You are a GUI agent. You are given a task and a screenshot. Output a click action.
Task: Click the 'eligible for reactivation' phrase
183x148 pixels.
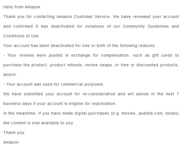pos(92,104)
